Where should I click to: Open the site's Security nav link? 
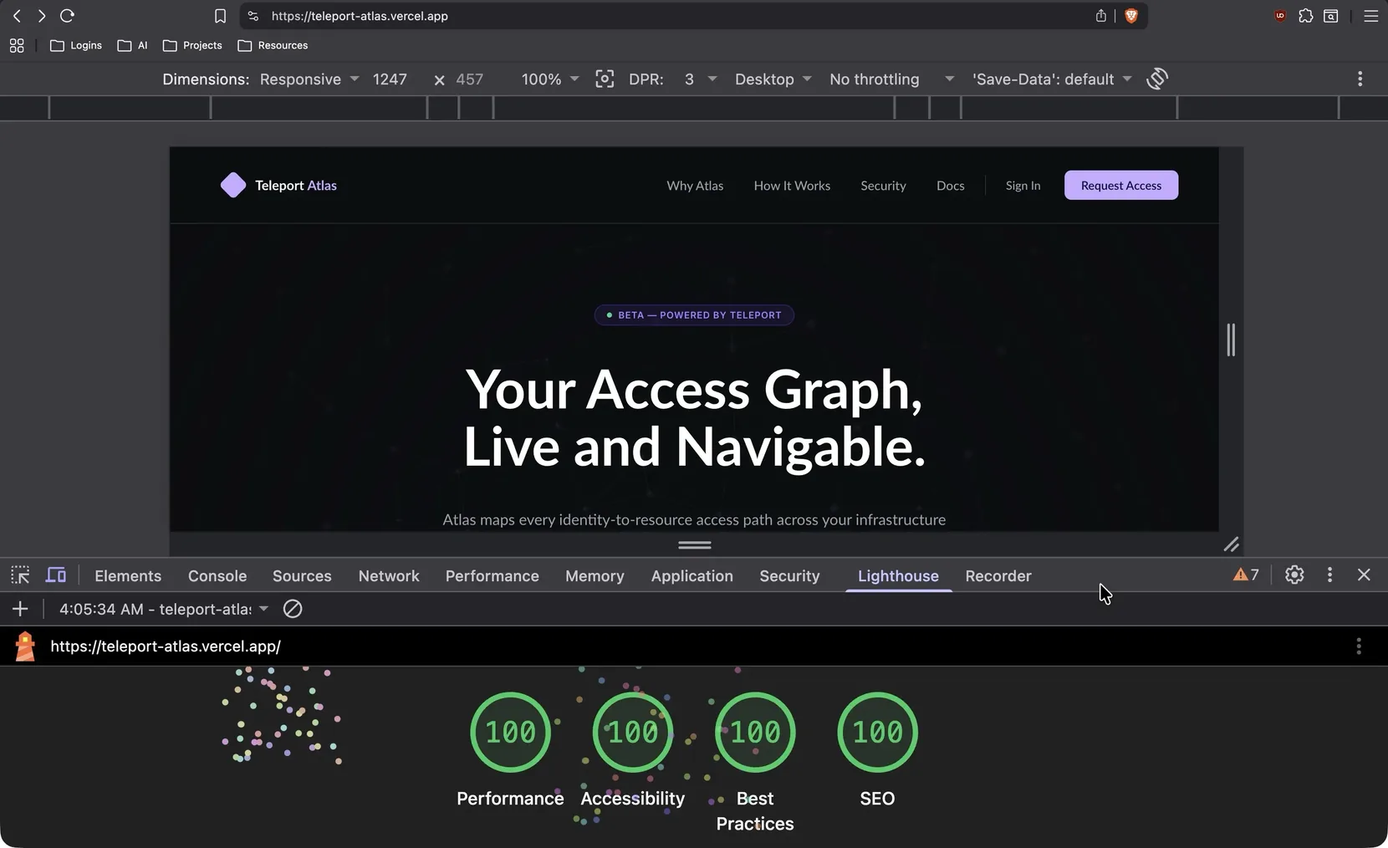click(883, 185)
